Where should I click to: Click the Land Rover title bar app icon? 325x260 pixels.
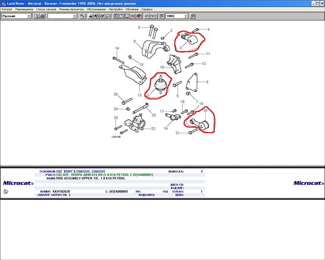click(x=4, y=4)
